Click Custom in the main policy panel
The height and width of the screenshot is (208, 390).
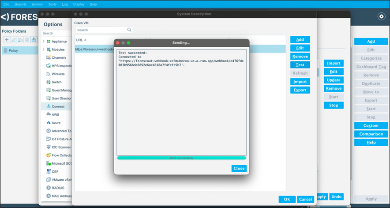[371, 125]
